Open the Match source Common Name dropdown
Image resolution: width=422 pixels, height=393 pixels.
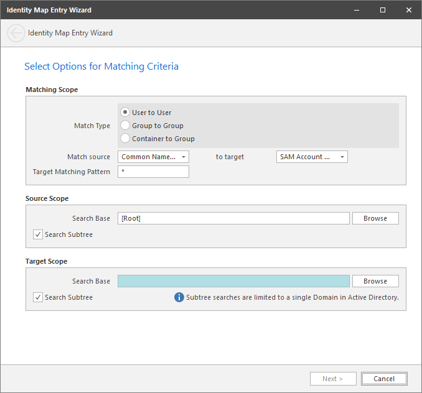point(153,157)
